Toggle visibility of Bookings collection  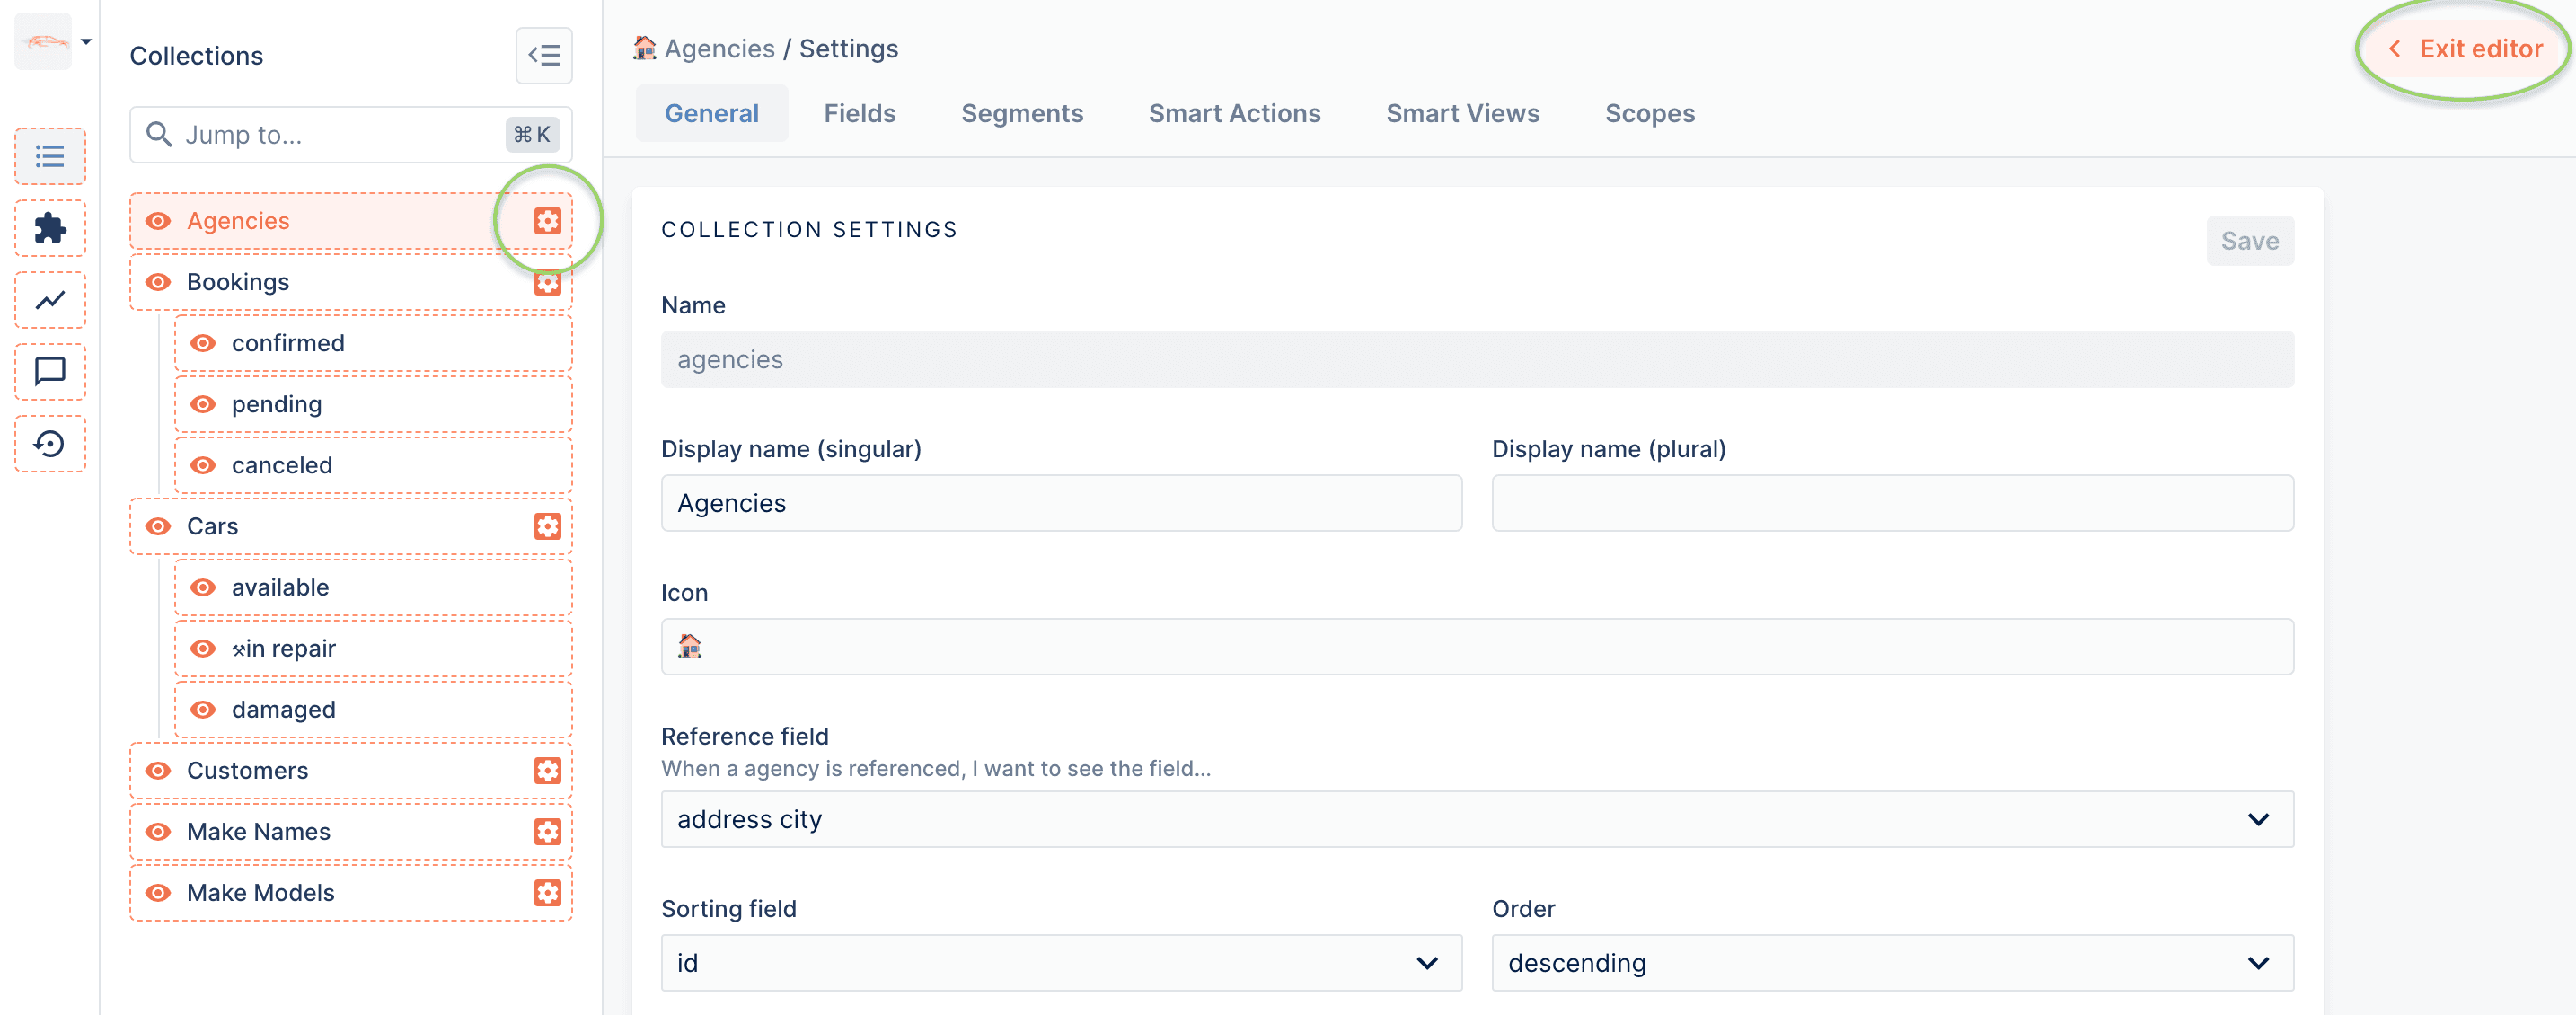[158, 282]
